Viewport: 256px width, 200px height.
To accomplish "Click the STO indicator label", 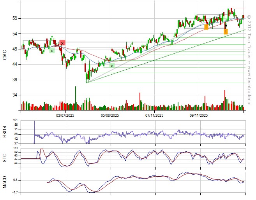I will 5,158.
